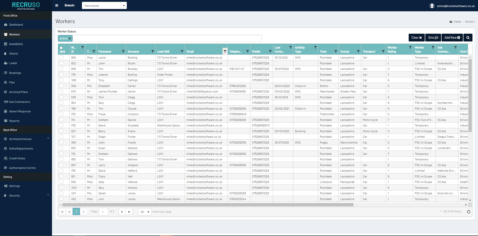The height and width of the screenshot is (236, 478).
Task: Go to last page of results
Action: point(129,212)
